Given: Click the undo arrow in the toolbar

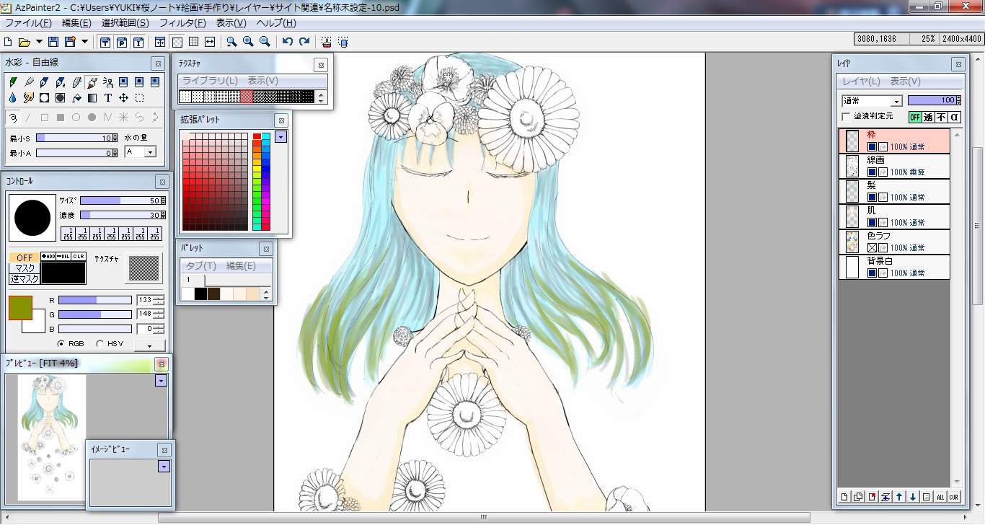Looking at the screenshot, I should point(288,42).
